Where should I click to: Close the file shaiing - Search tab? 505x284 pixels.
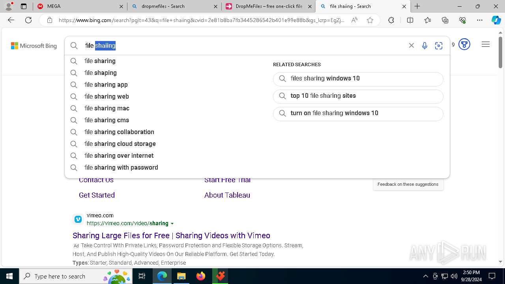[x=404, y=6]
